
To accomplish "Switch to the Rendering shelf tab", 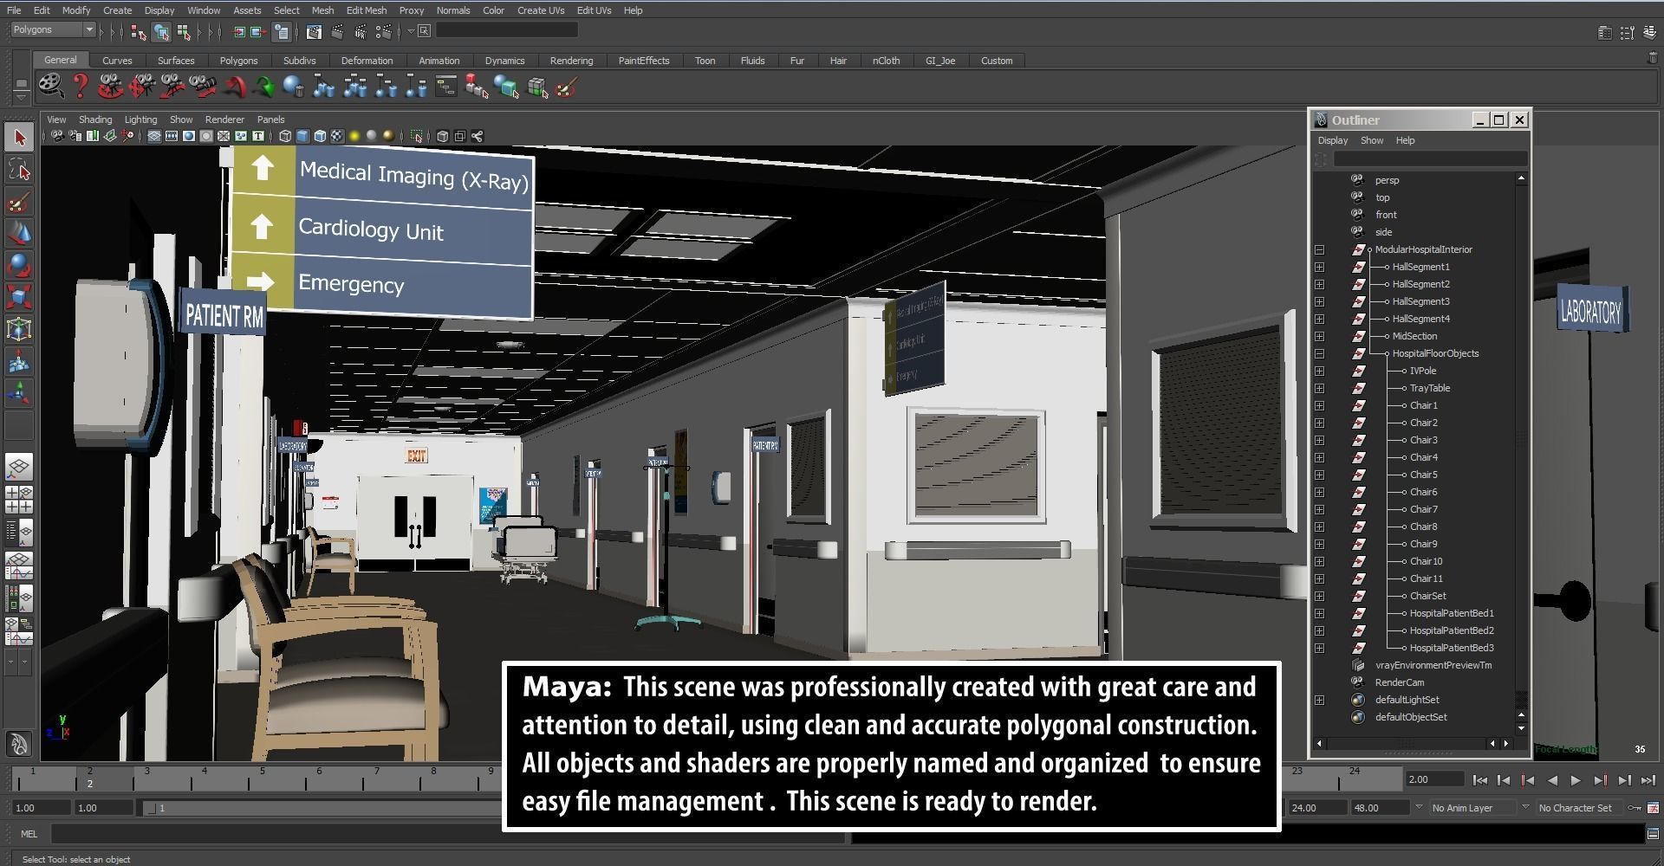I will pos(571,61).
